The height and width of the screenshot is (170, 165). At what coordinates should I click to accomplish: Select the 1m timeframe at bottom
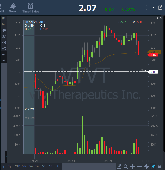point(37,166)
